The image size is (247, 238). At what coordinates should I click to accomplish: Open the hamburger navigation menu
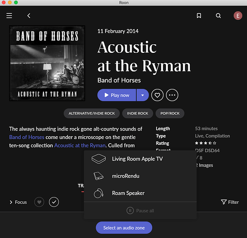coord(9,16)
